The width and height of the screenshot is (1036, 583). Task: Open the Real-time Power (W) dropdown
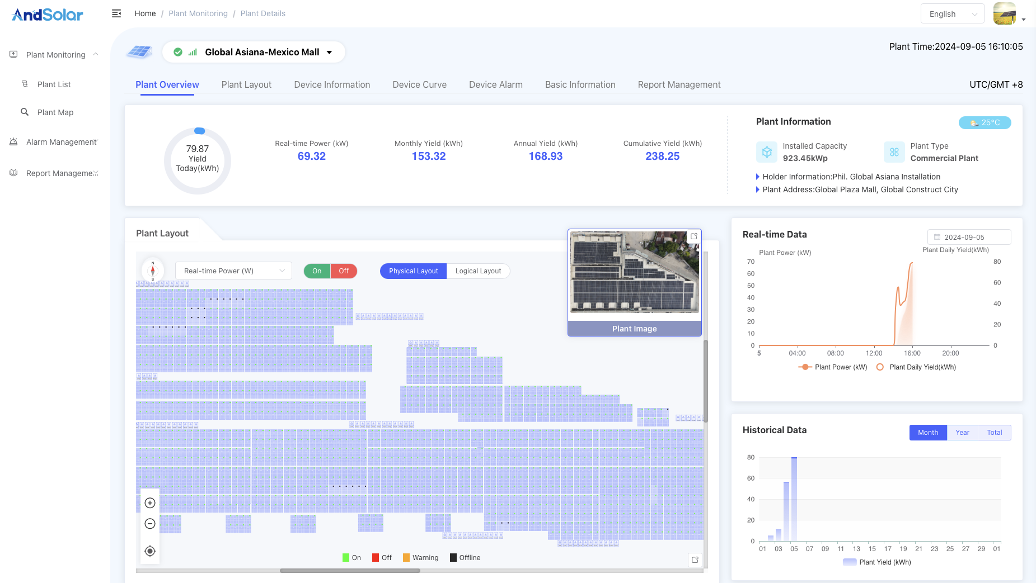(x=233, y=271)
